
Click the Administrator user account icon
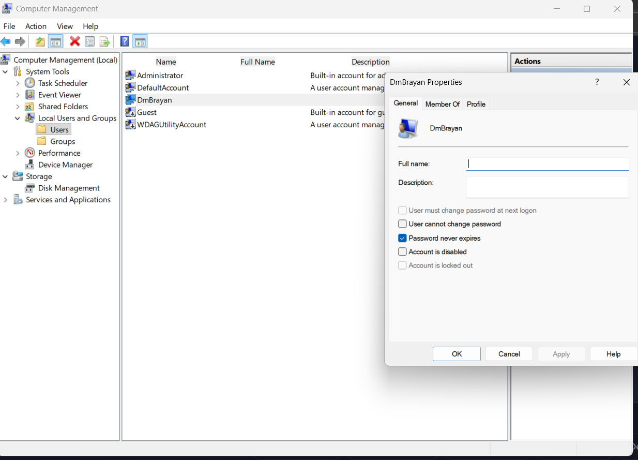click(130, 76)
